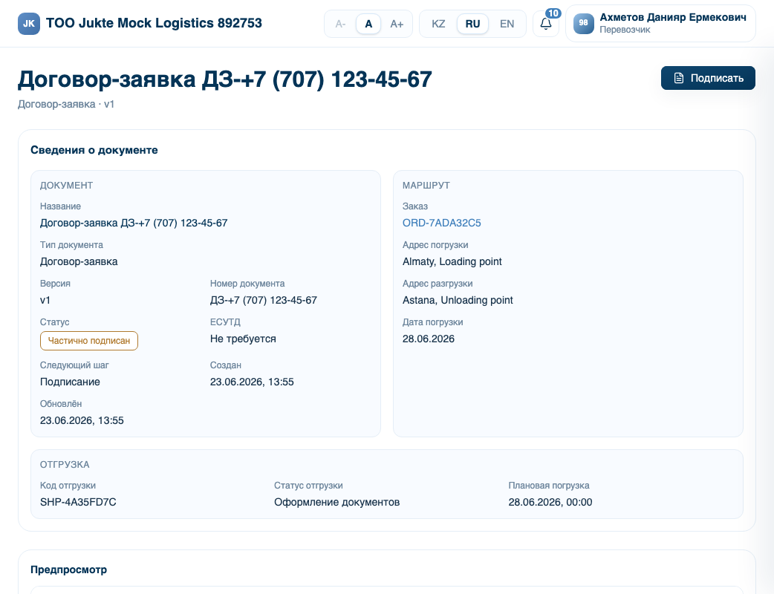The image size is (774, 594).
Task: Switch language to RU
Action: point(472,24)
